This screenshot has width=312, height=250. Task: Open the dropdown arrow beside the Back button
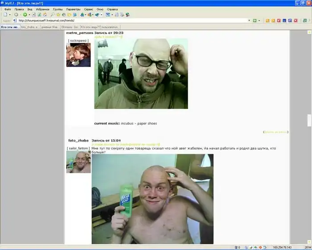(20, 15)
